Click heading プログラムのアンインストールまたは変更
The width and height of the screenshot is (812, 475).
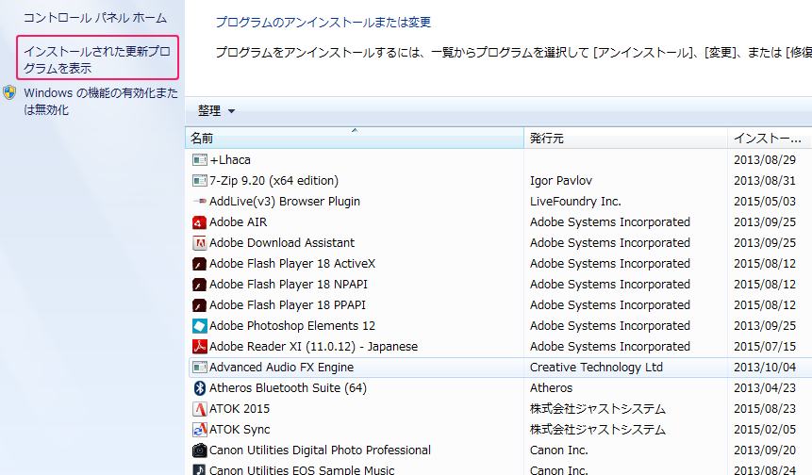[323, 23]
